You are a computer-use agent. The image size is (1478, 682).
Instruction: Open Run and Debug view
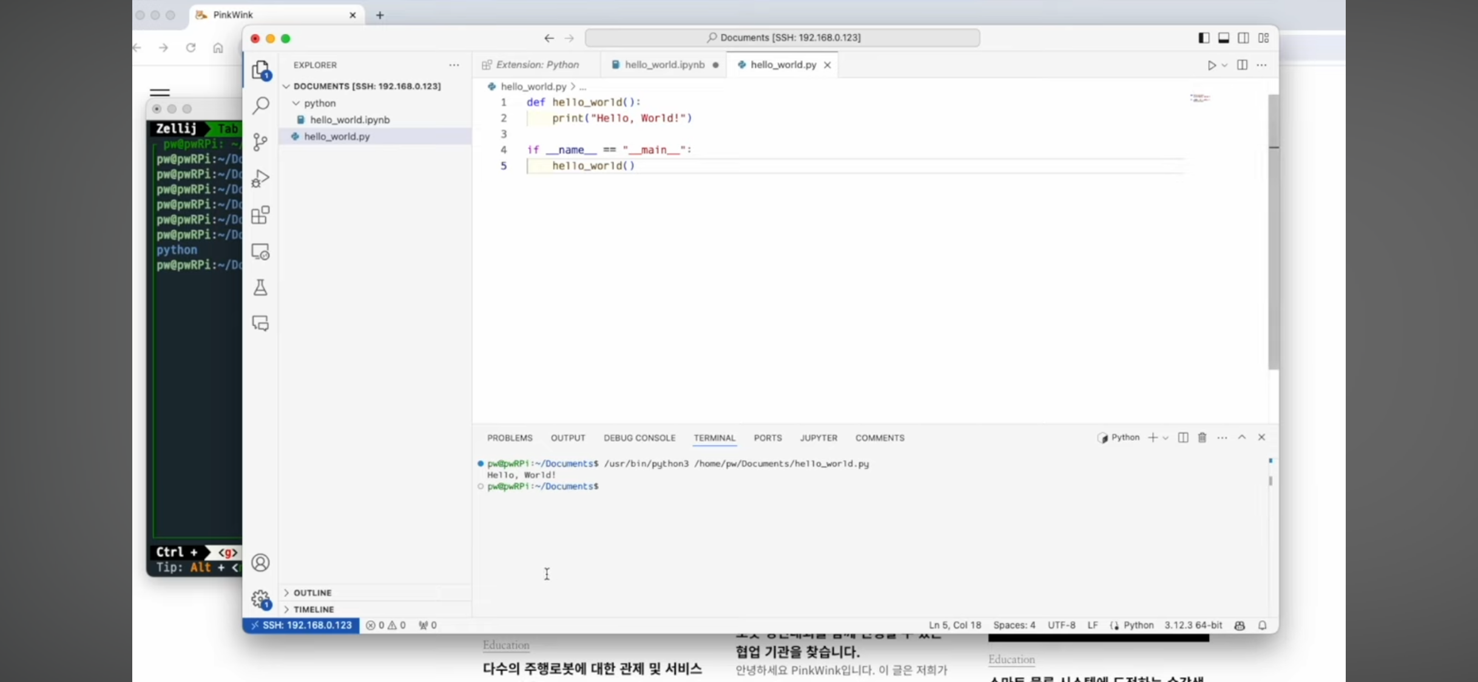[x=260, y=178]
